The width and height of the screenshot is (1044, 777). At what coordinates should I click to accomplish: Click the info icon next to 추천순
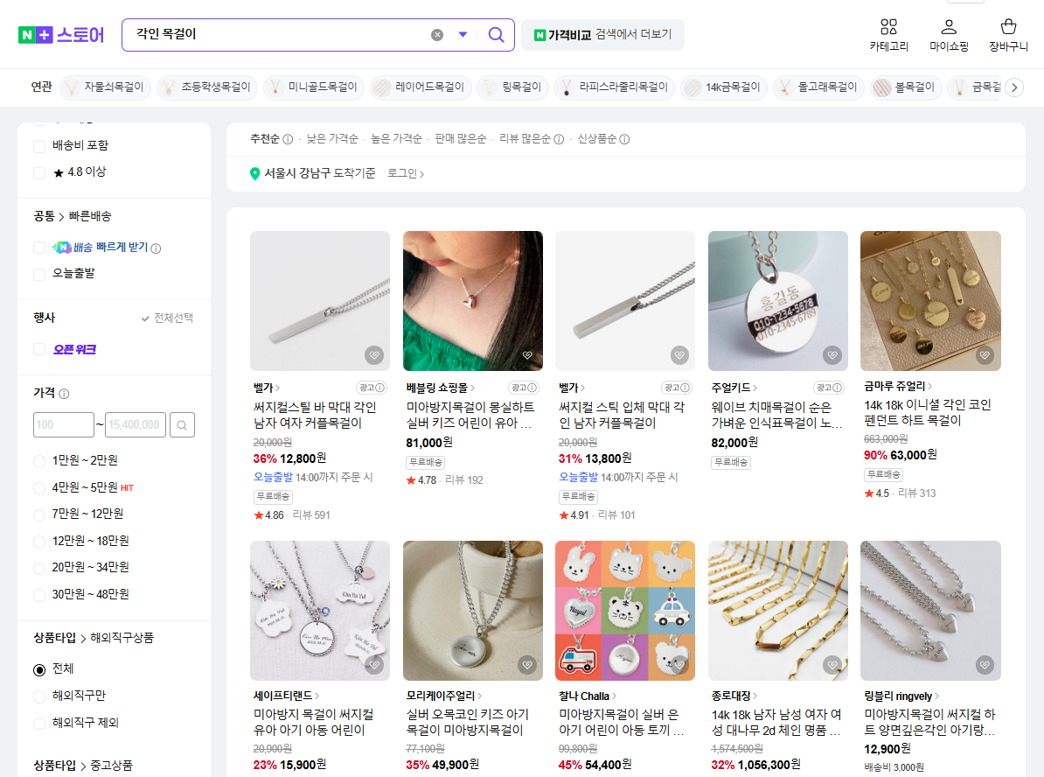(x=288, y=139)
